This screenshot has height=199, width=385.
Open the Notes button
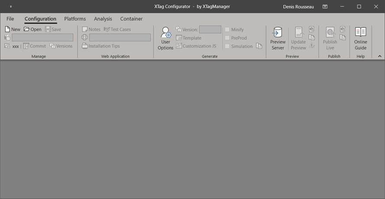pyautogui.click(x=91, y=29)
